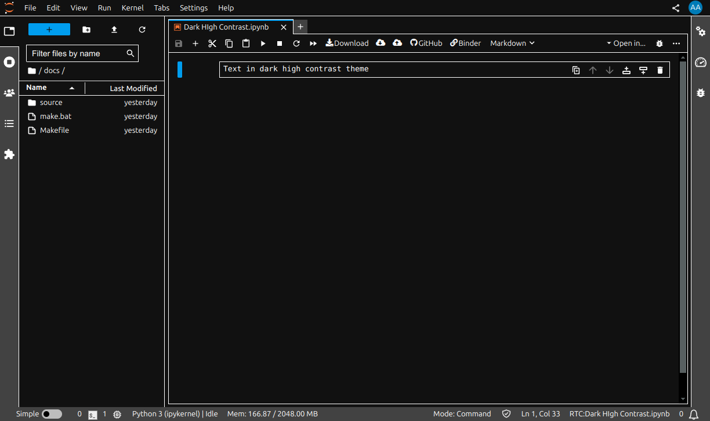This screenshot has width=710, height=421.
Task: Close the Dark HIgh Contrast.ipynb tab
Action: (x=283, y=27)
